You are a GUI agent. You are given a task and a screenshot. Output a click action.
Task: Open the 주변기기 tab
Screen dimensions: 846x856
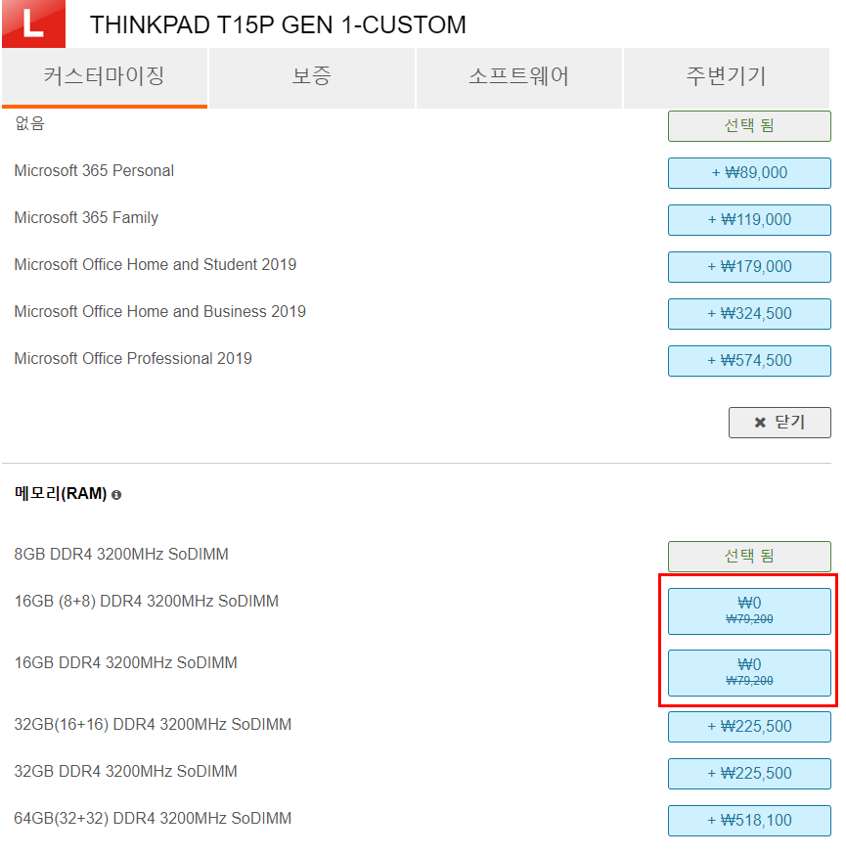click(x=727, y=77)
